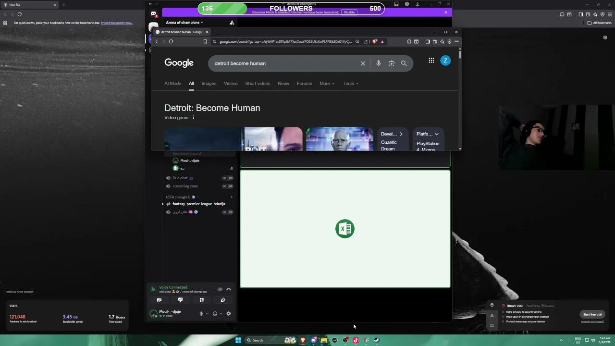Share your screen in Discord
Viewport: 615px width, 346px height.
coord(180,300)
